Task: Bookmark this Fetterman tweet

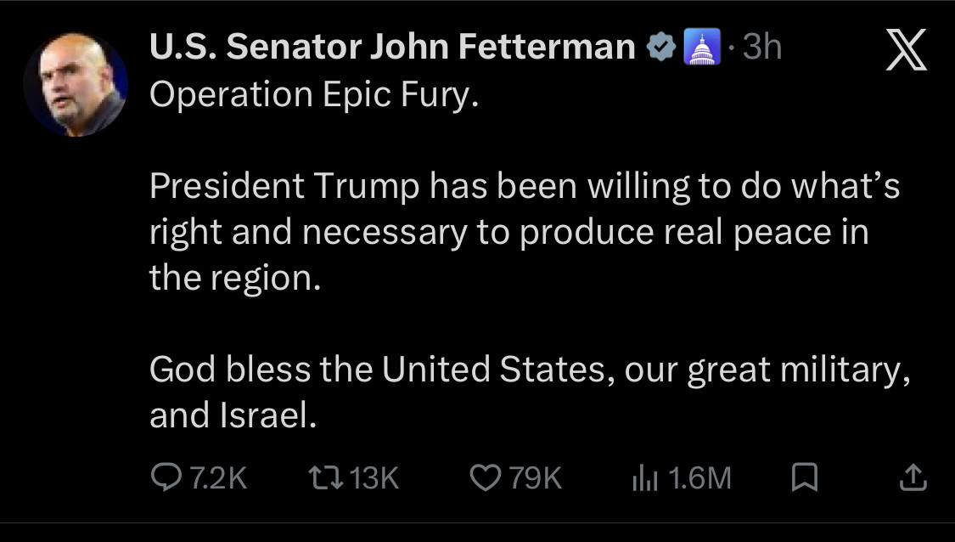Action: click(804, 477)
